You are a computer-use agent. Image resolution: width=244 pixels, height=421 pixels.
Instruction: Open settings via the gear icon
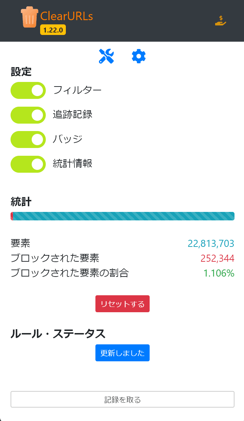139,57
